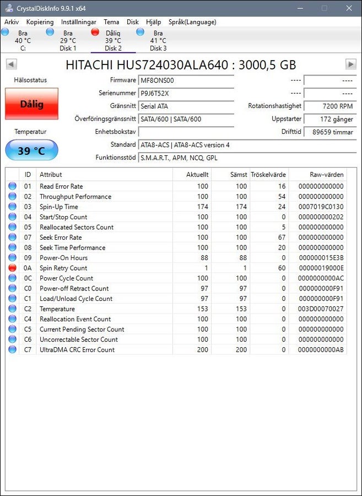The height and width of the screenshot is (496, 362).
Task: Click the blue status icon for Seek Error Rate
Action: 12,237
